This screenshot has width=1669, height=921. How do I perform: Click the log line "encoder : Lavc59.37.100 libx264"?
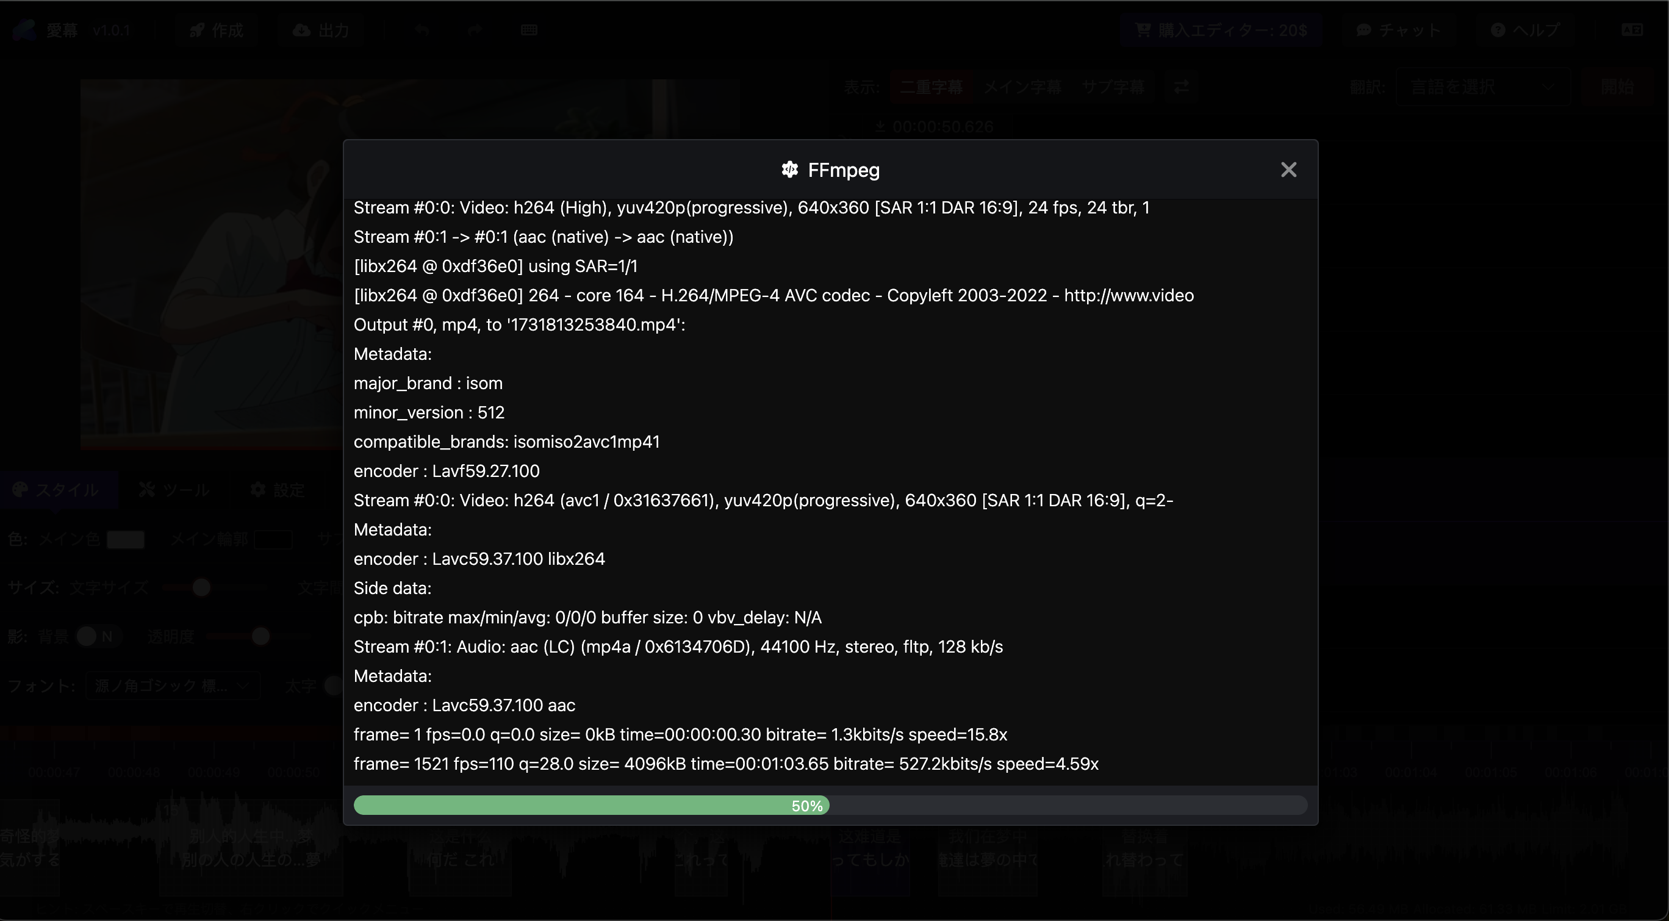479,558
